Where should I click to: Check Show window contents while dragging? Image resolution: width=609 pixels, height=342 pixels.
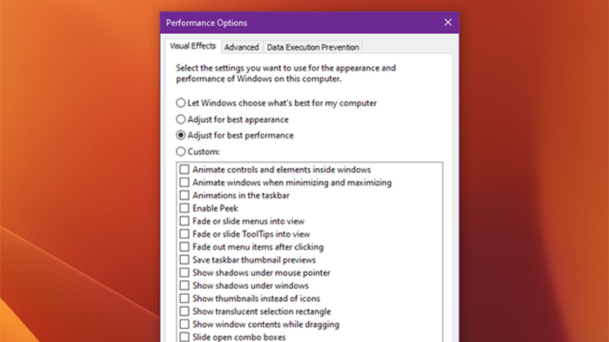tap(184, 324)
